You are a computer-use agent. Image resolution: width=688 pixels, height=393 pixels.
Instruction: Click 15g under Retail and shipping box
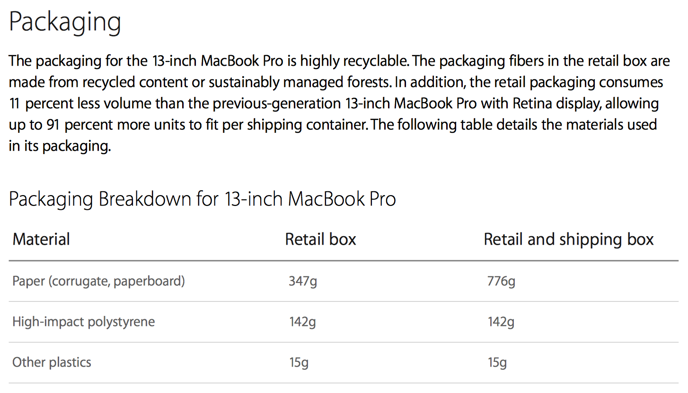click(x=497, y=363)
